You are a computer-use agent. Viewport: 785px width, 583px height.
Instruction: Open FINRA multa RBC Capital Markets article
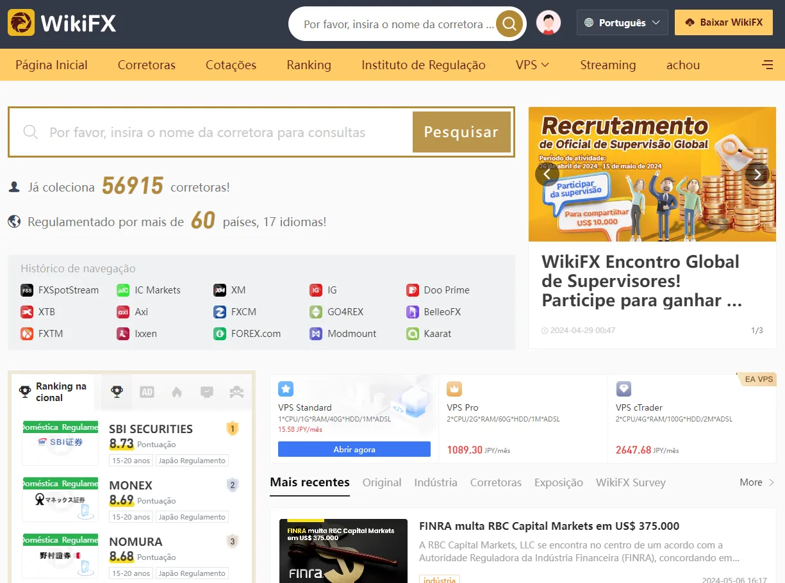[549, 526]
